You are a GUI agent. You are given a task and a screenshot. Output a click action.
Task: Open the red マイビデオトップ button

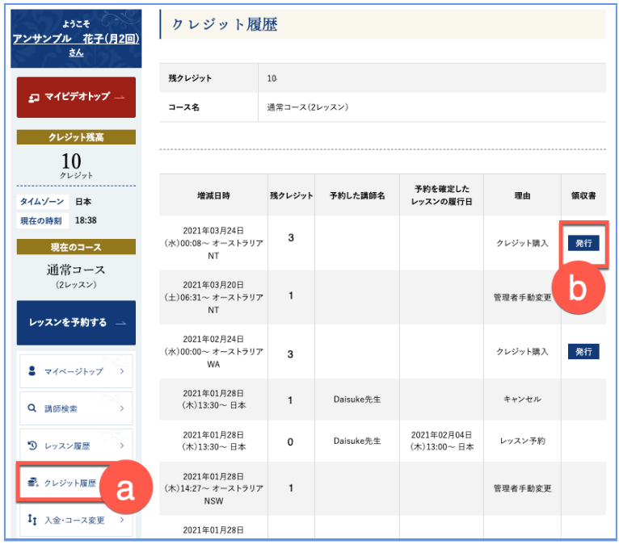click(x=76, y=97)
